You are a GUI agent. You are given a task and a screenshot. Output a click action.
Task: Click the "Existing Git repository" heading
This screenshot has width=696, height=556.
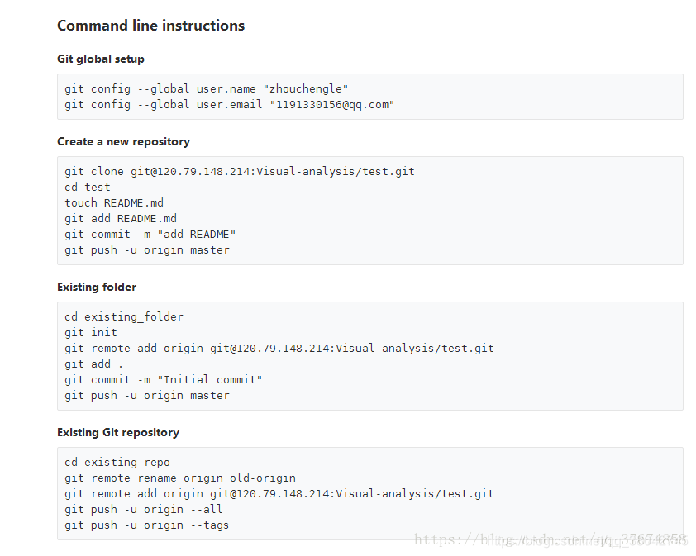coord(118,433)
